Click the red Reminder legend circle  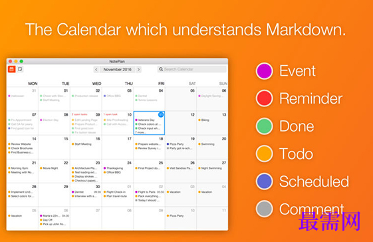pos(264,98)
